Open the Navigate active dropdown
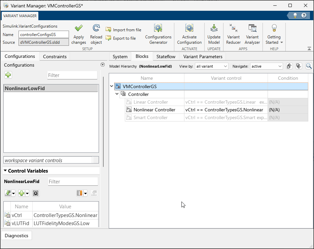 pos(266,66)
